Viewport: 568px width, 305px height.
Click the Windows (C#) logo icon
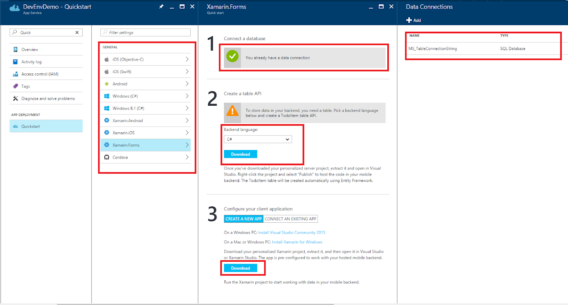pyautogui.click(x=106, y=96)
